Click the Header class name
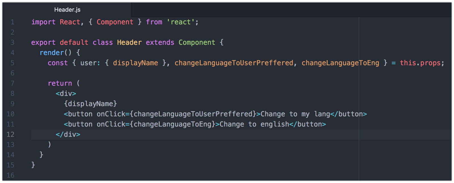 pos(129,43)
